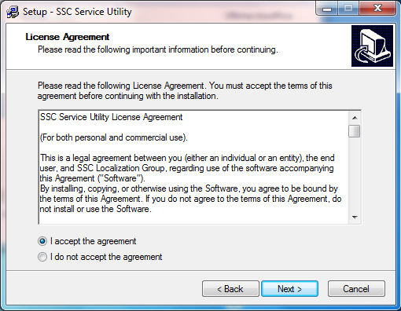
Task: Return to previous page with < Back
Action: tap(230, 289)
